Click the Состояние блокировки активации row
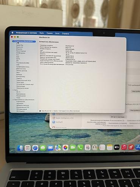 [x=57, y=64]
